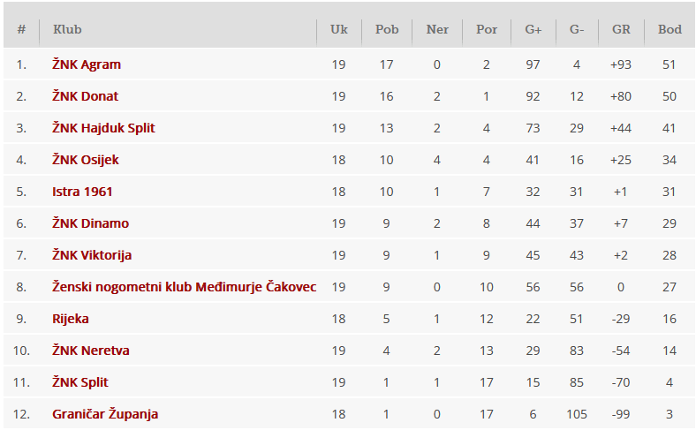This screenshot has width=696, height=430.
Task: Open the Graničar Županja club link
Action: [105, 414]
